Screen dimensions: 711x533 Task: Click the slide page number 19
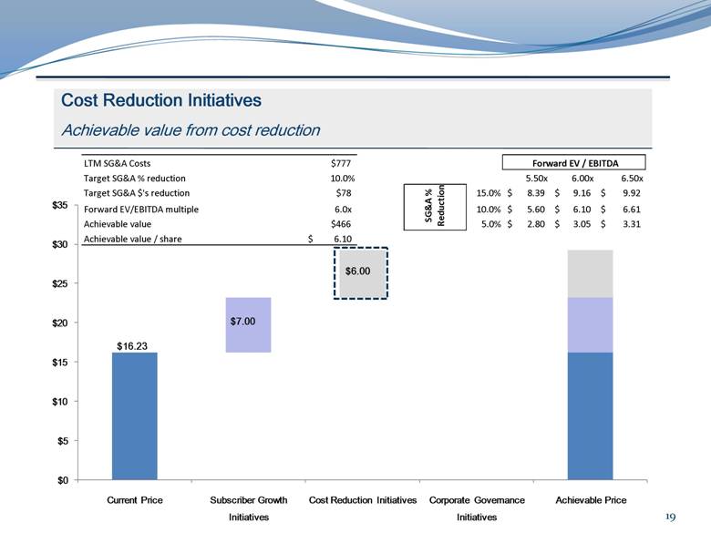tap(670, 517)
